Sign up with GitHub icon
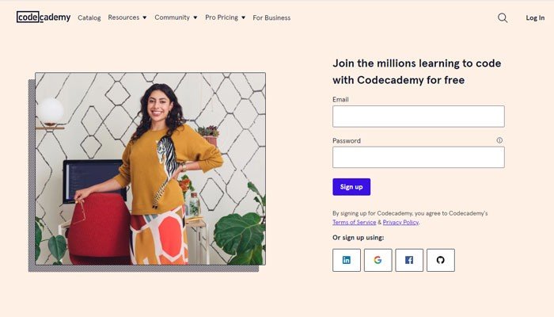This screenshot has height=317, width=554. click(x=441, y=260)
